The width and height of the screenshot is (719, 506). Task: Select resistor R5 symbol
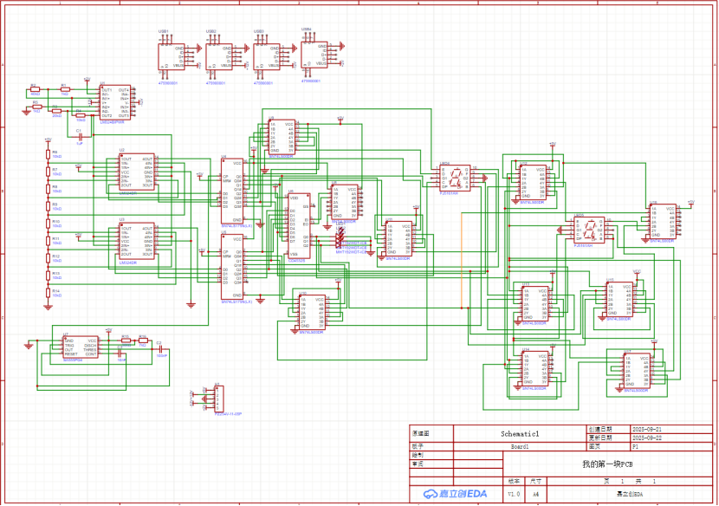tap(36, 107)
